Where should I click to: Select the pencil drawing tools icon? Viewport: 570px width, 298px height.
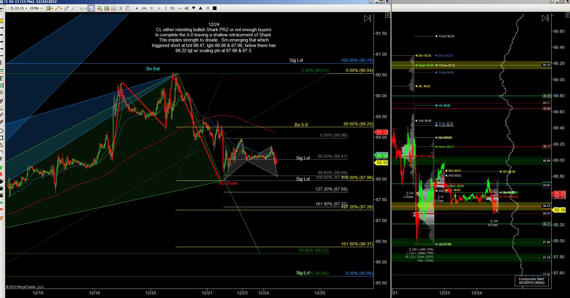pos(58,8)
